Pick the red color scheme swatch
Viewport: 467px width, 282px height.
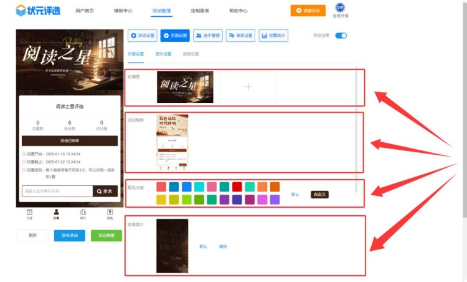point(237,187)
